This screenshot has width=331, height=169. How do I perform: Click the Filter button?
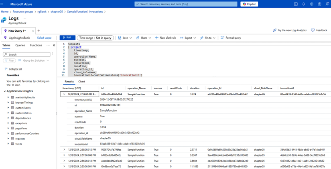9,61
